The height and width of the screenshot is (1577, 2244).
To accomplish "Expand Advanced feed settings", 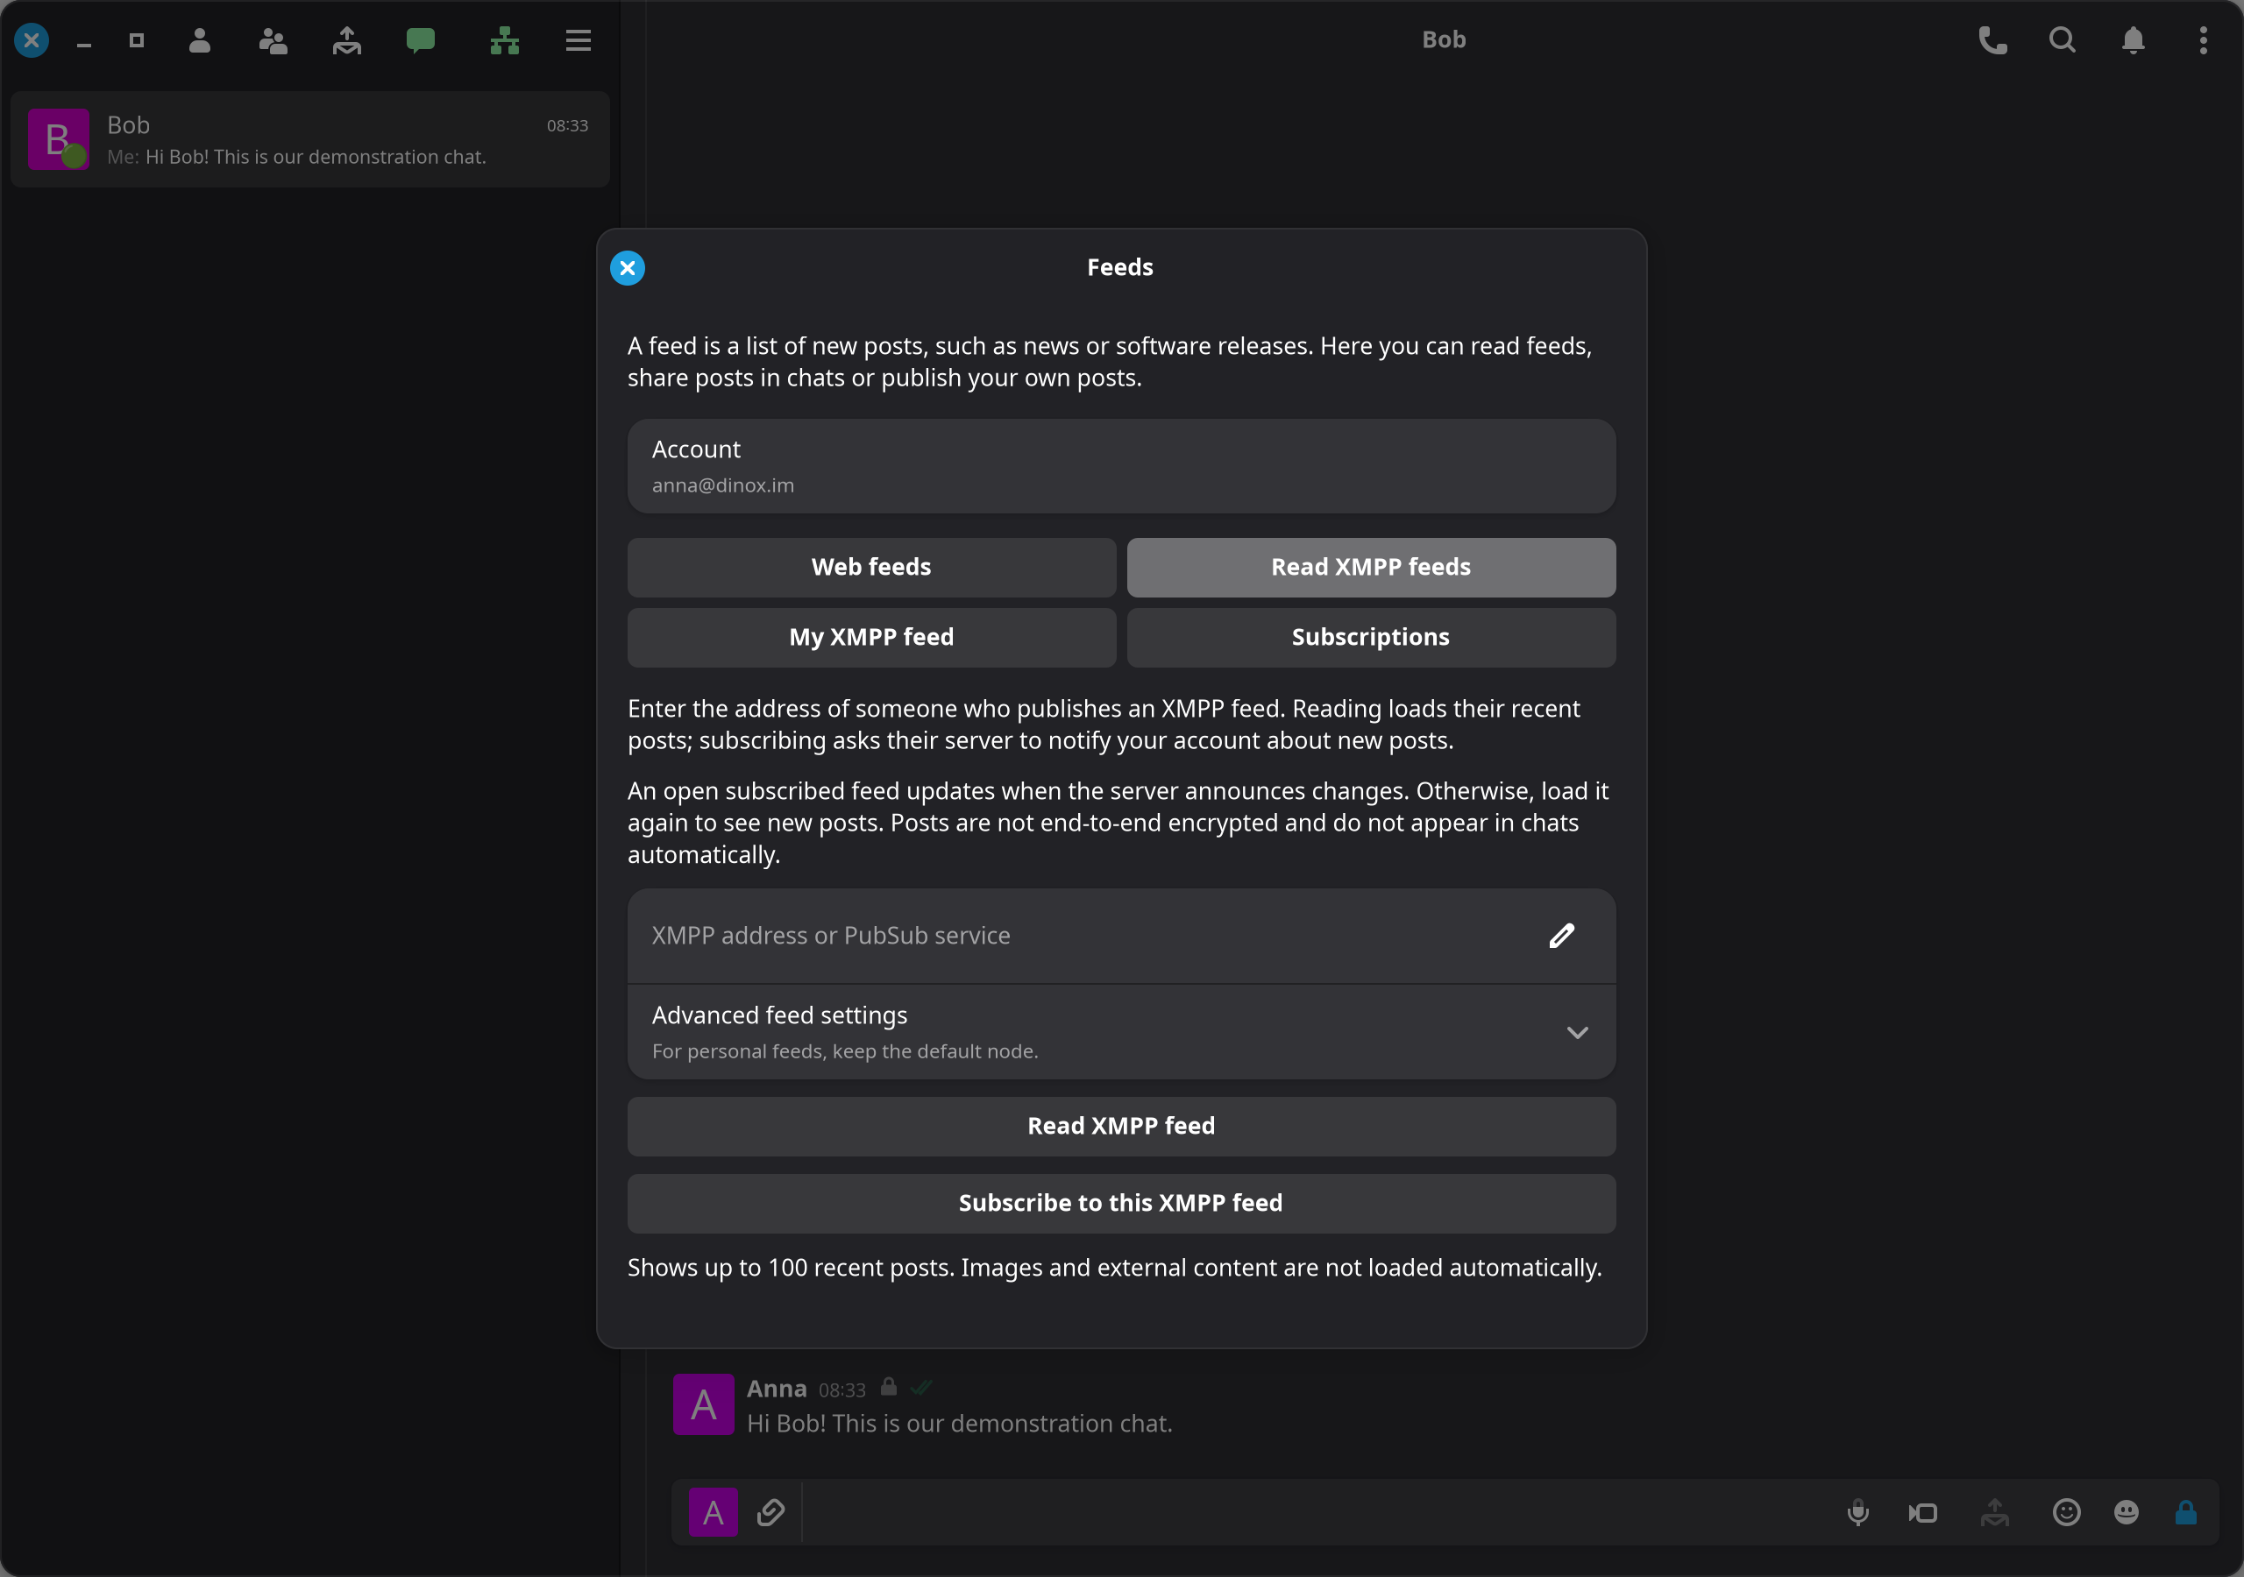I will coord(1121,1032).
